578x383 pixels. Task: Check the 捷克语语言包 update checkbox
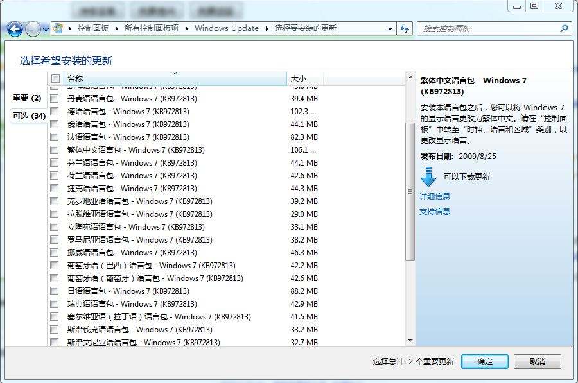pos(54,188)
